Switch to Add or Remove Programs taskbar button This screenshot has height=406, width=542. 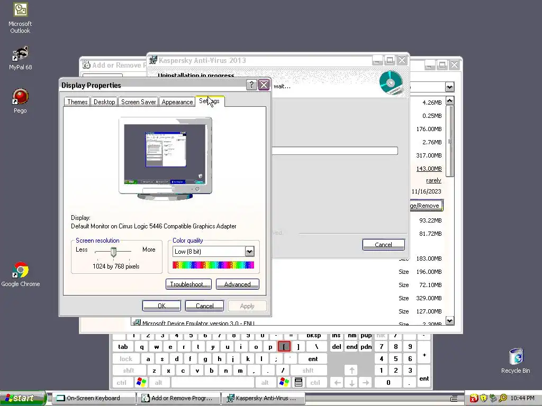(179, 398)
